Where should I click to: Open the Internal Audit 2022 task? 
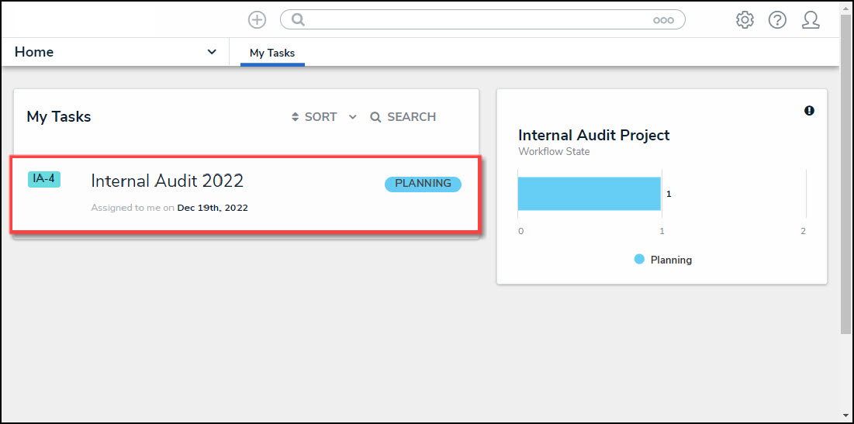coord(168,181)
